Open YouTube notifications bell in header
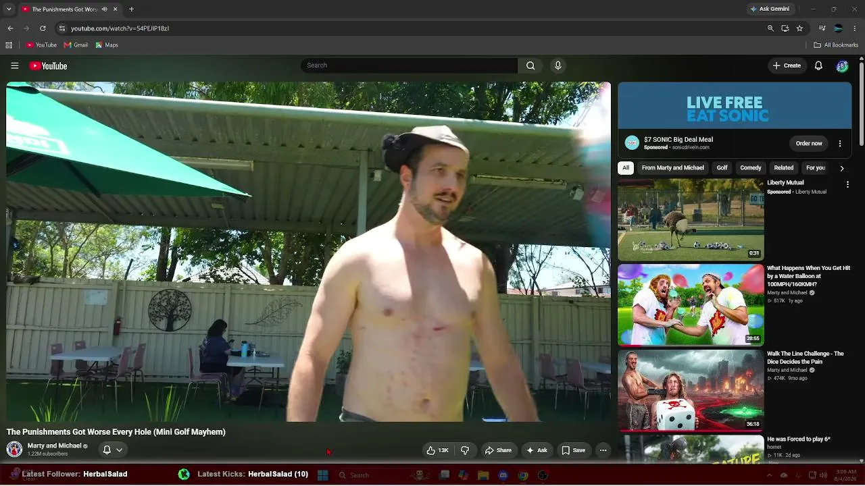Image resolution: width=865 pixels, height=486 pixels. pyautogui.click(x=818, y=65)
